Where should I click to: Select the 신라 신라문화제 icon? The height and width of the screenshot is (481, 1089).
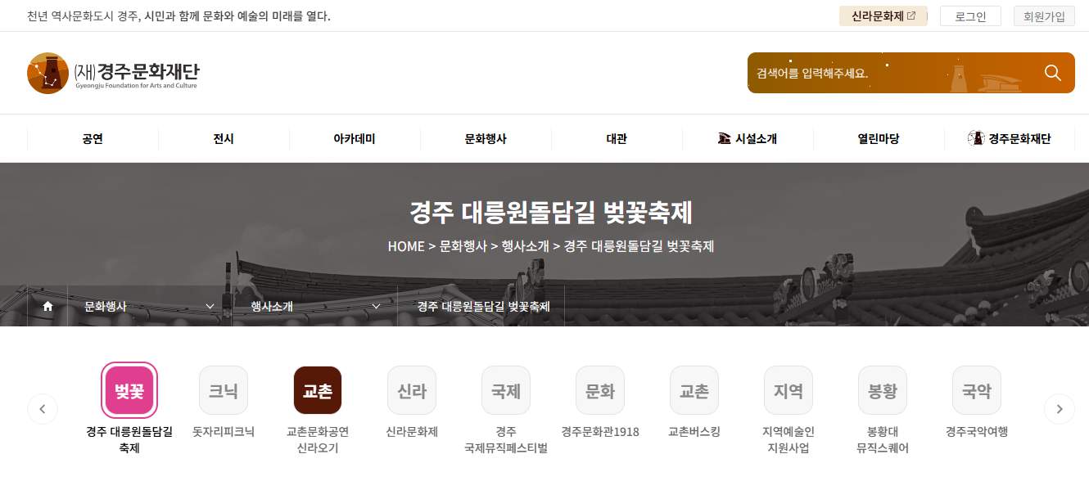coord(412,390)
